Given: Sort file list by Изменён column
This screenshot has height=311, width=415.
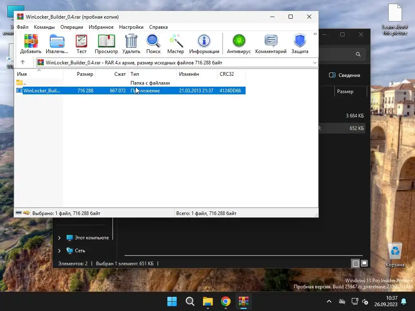Looking at the screenshot, I should coord(197,74).
